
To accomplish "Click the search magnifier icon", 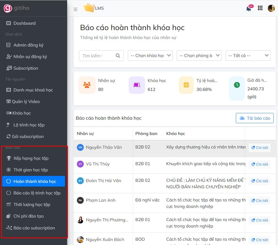I will [118, 56].
